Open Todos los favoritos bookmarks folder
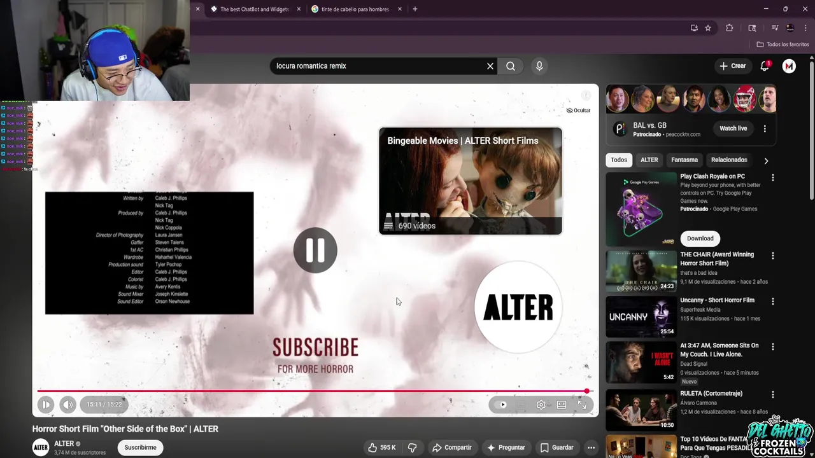The width and height of the screenshot is (815, 458). point(783,45)
